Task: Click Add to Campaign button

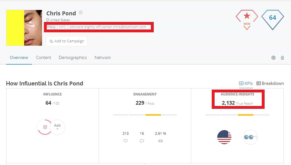Action: [66, 41]
